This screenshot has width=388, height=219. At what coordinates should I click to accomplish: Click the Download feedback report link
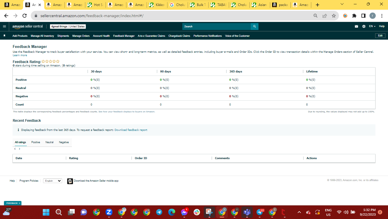coord(131,130)
